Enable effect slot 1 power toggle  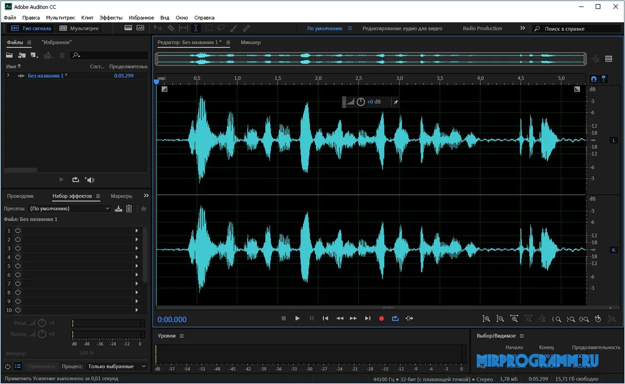[17, 230]
